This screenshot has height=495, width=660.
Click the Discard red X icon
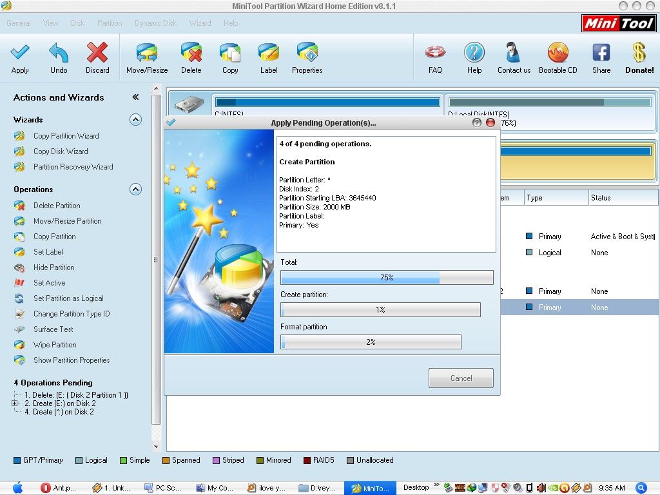[97, 53]
